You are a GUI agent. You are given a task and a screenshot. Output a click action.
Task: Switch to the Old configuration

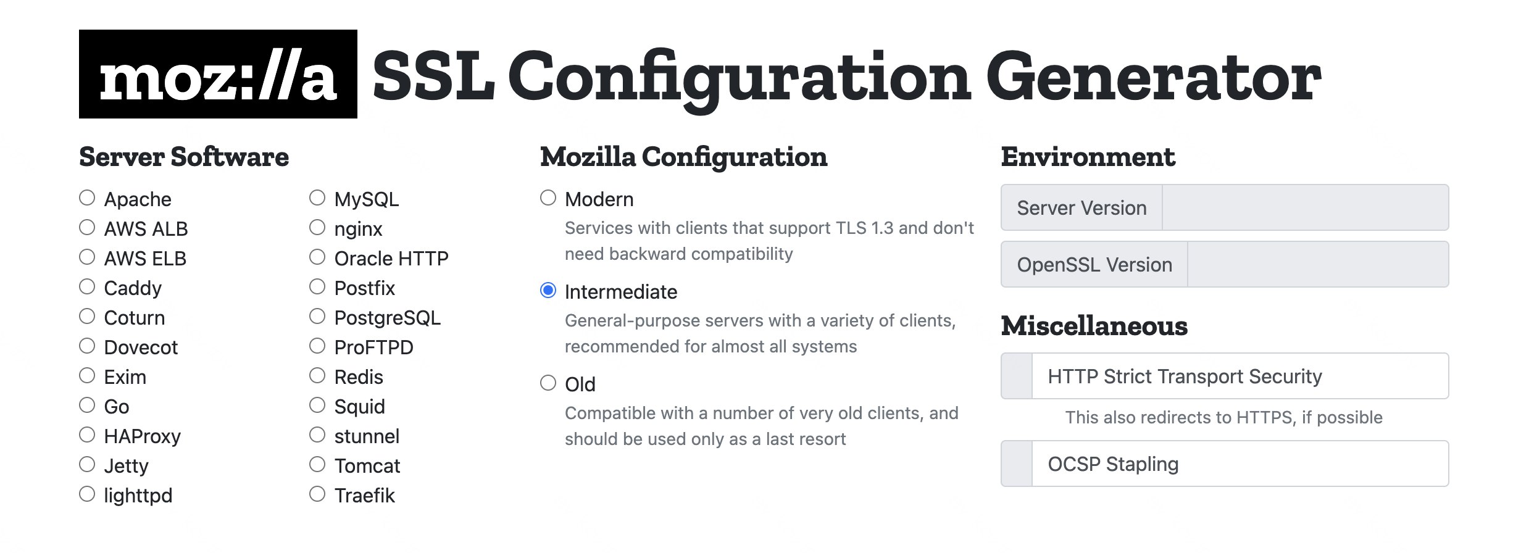548,383
